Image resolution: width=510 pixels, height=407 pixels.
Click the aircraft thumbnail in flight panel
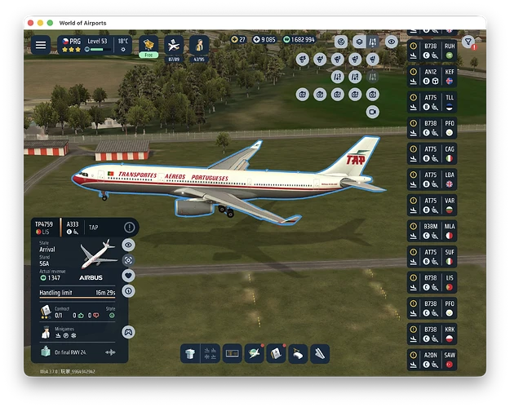[99, 254]
